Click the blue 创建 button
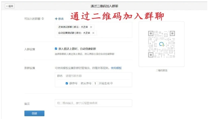Screen dimensions: 210x119 [34, 114]
